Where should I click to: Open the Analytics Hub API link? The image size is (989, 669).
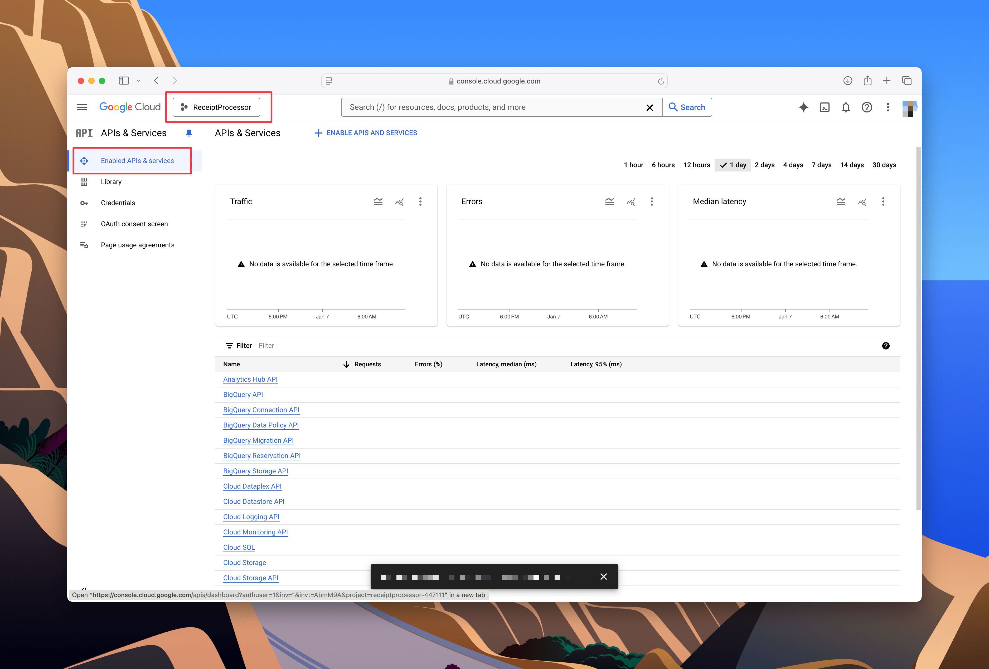[x=250, y=379]
